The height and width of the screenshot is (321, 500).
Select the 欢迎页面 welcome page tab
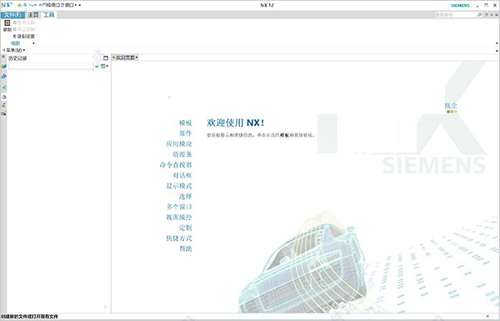tap(125, 58)
